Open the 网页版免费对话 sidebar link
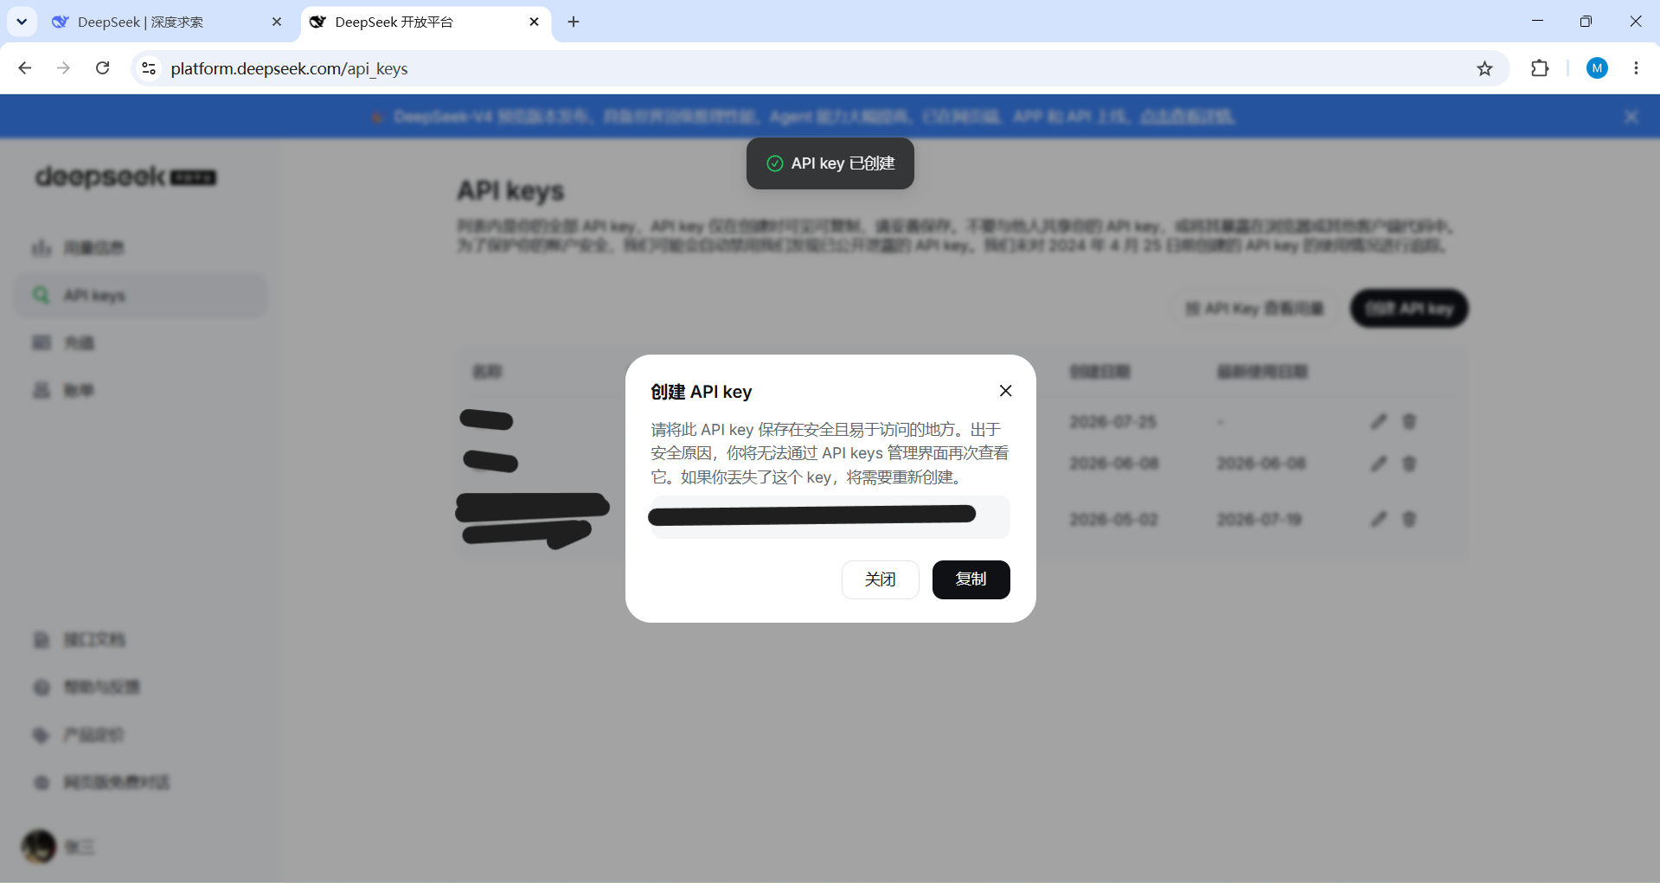Image resolution: width=1660 pixels, height=883 pixels. [141, 783]
